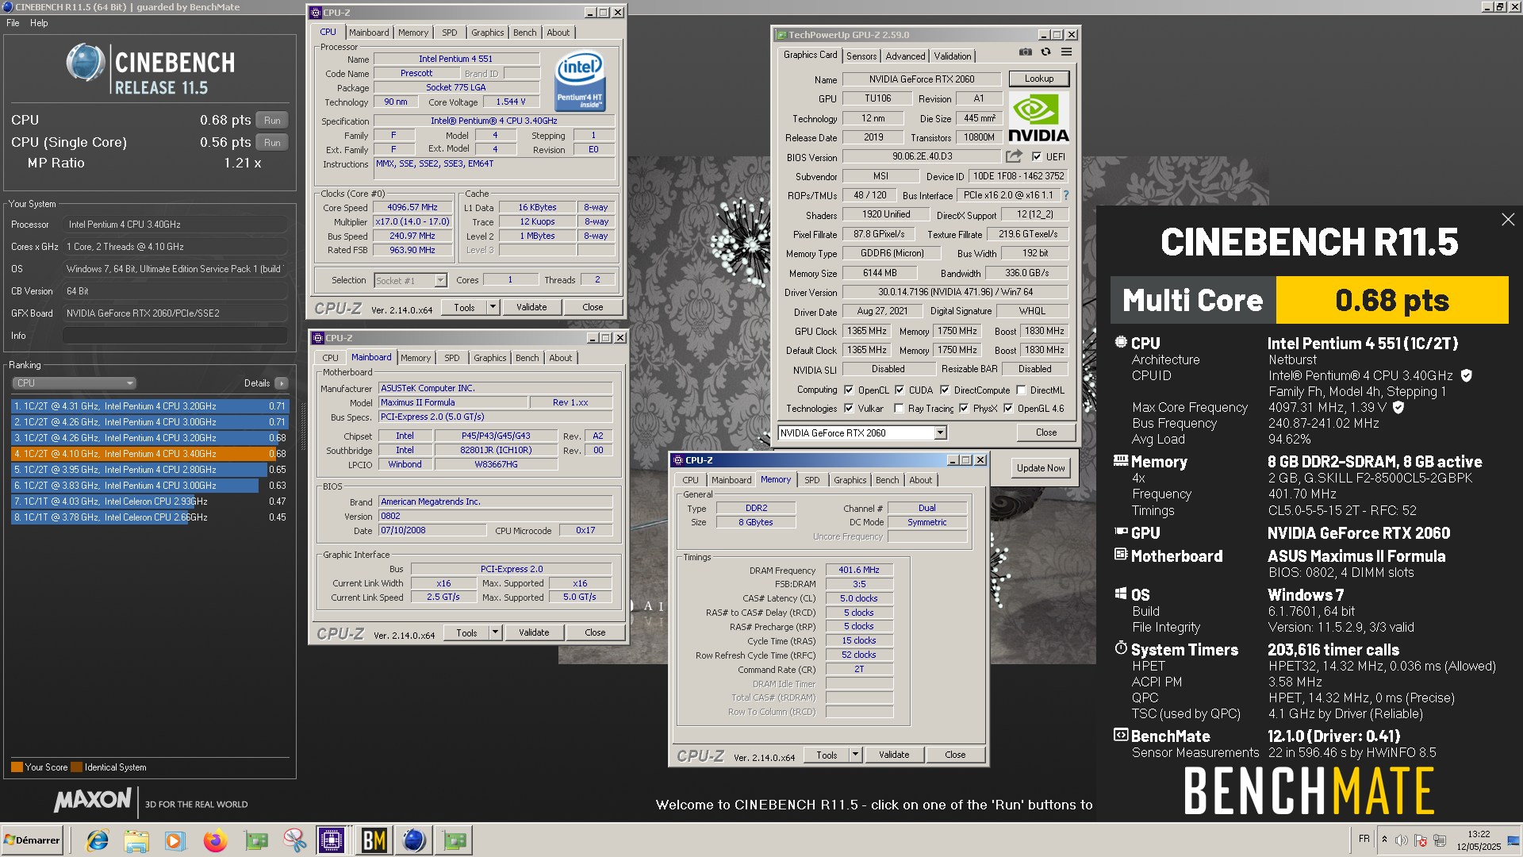Image resolution: width=1523 pixels, height=857 pixels.
Task: Launch Firefox from the taskbar
Action: (x=215, y=840)
